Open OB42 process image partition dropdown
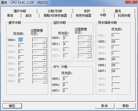 coord(40,52)
